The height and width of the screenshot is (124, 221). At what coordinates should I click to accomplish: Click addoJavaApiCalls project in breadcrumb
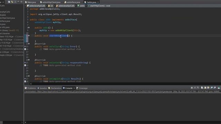tap(36, 6)
